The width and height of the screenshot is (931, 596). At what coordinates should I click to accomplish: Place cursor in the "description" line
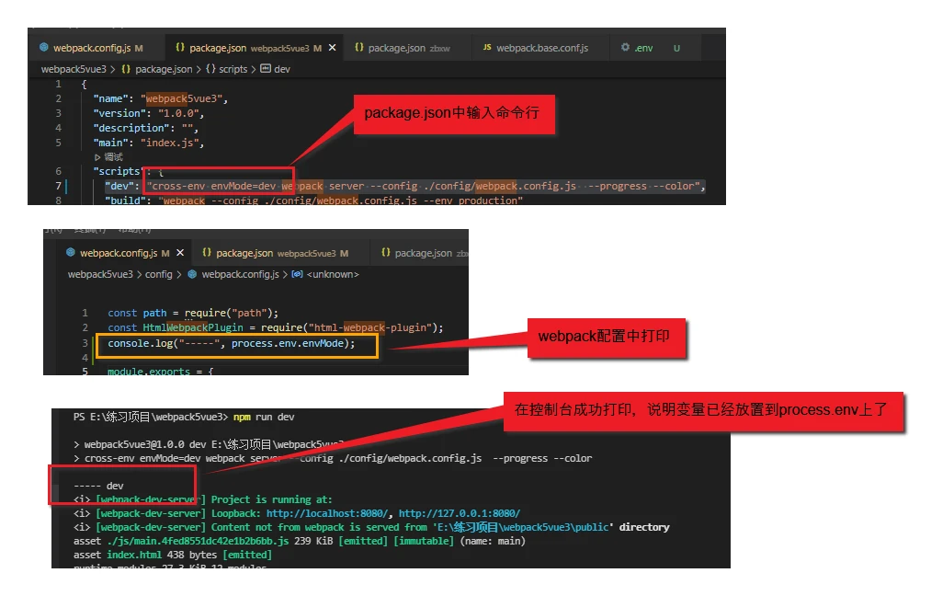pyautogui.click(x=145, y=128)
